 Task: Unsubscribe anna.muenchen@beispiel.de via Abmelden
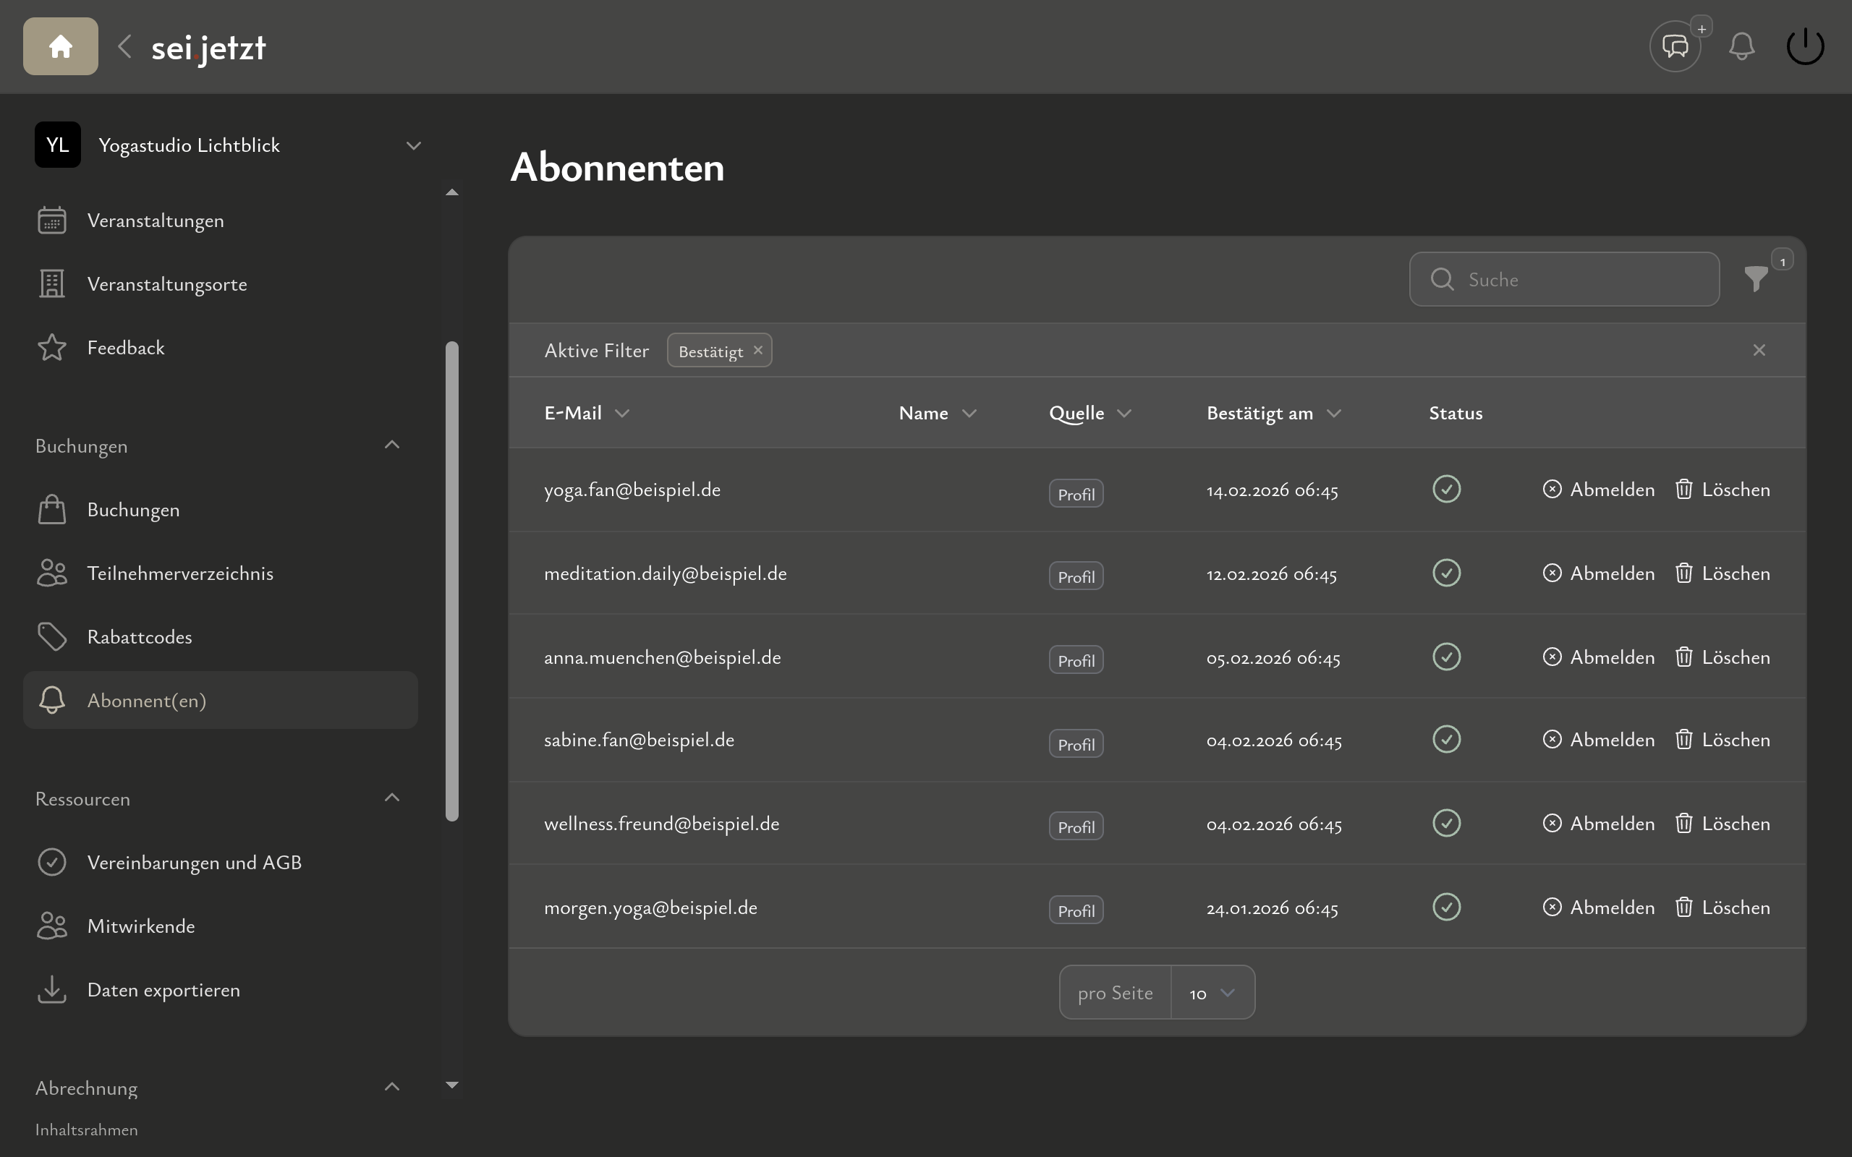pyautogui.click(x=1599, y=657)
